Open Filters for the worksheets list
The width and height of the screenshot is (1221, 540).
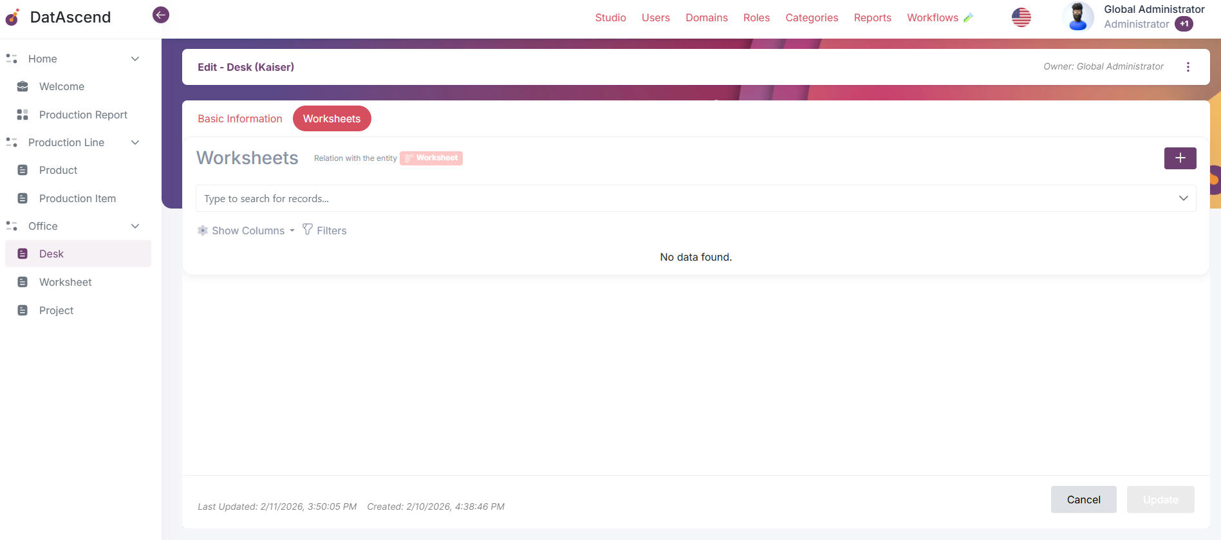click(325, 230)
